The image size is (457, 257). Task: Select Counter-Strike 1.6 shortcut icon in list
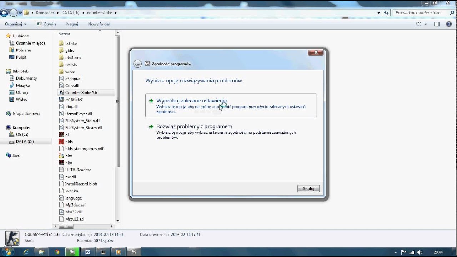click(61, 92)
